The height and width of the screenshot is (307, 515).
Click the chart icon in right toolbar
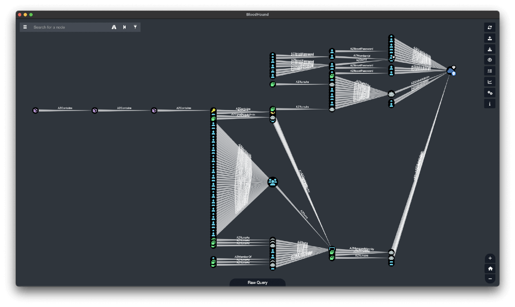click(x=490, y=82)
